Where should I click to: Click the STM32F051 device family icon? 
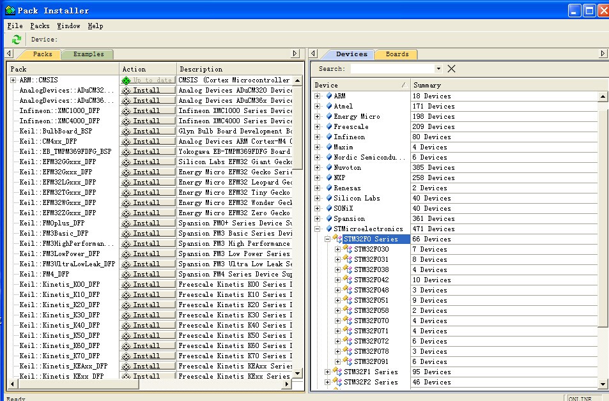(348, 300)
